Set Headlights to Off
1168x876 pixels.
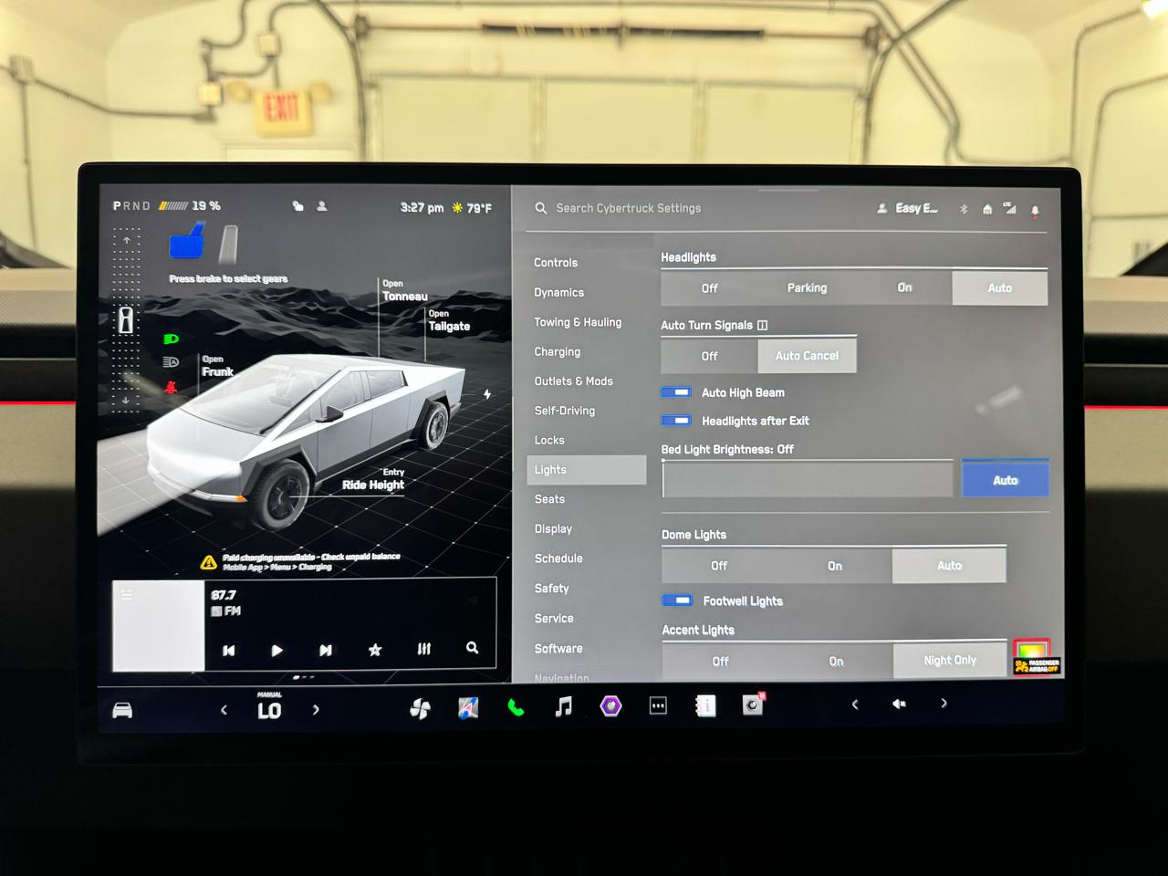click(710, 288)
